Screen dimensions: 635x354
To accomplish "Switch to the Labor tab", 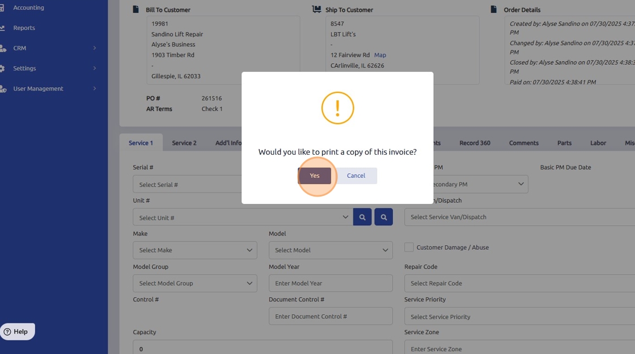I will [598, 143].
